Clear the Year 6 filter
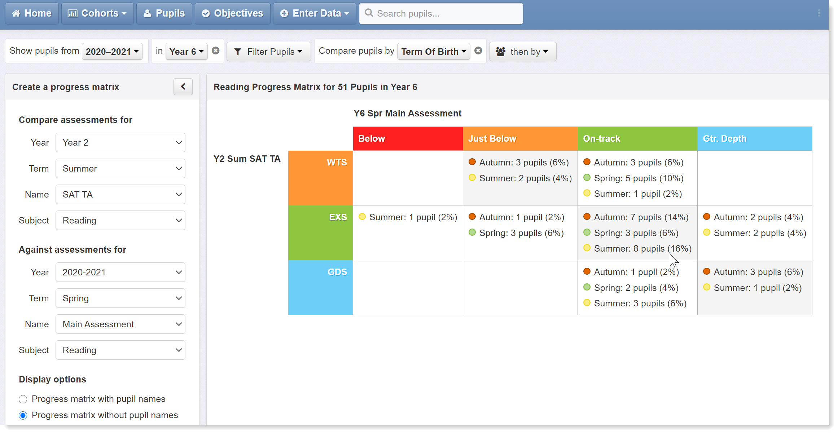The width and height of the screenshot is (838, 434). (216, 51)
